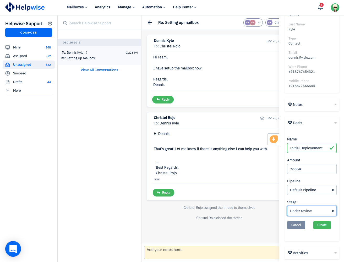The image size is (344, 262).
Task: Click the notes input field
Action: 212,252
